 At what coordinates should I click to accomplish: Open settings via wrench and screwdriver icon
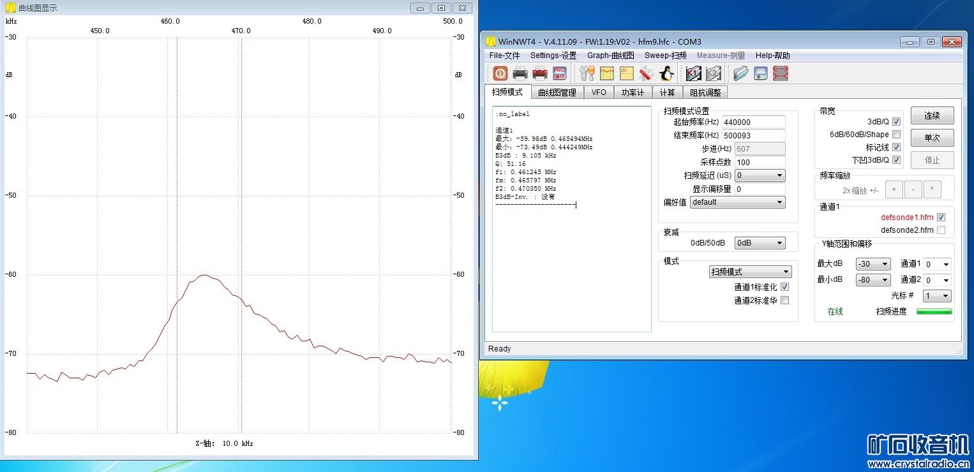point(587,73)
